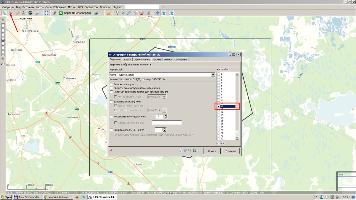Click the blue floppy save icon in dialog
Image resolution: width=356 pixels, height=200 pixels.
195,151
